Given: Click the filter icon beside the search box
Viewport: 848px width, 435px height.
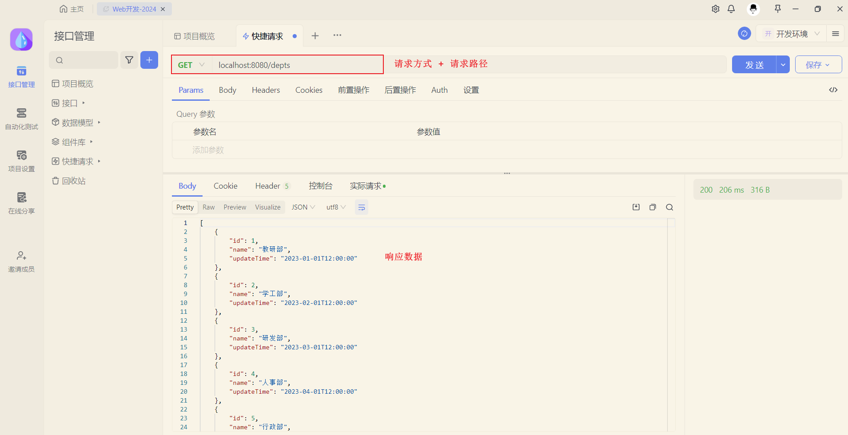Looking at the screenshot, I should click(x=129, y=59).
